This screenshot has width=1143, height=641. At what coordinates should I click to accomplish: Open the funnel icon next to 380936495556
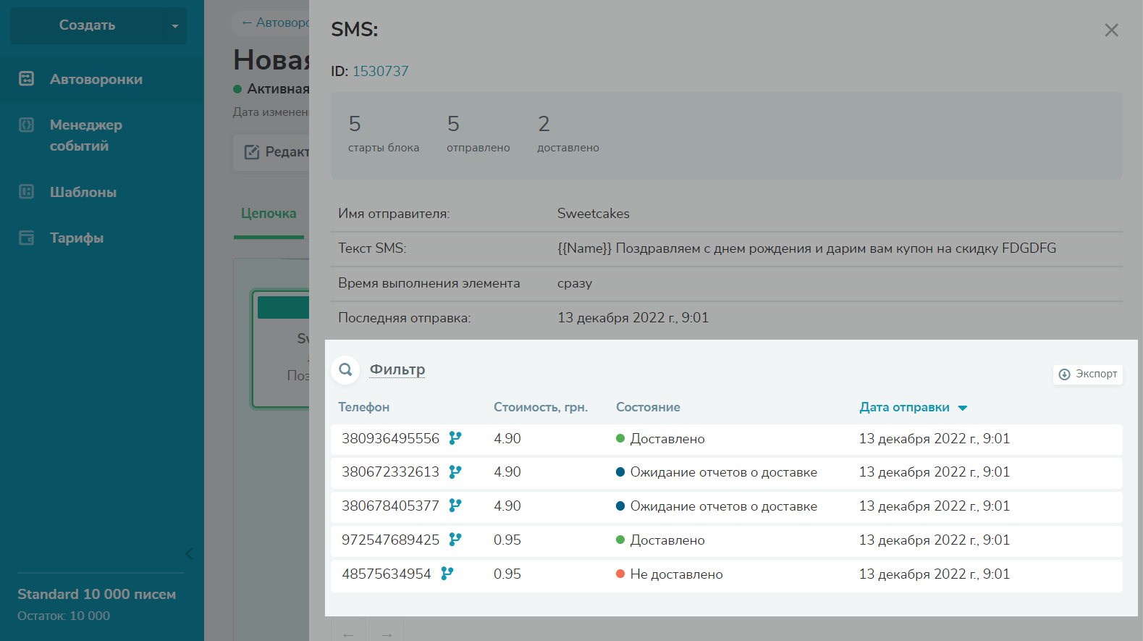coord(455,438)
